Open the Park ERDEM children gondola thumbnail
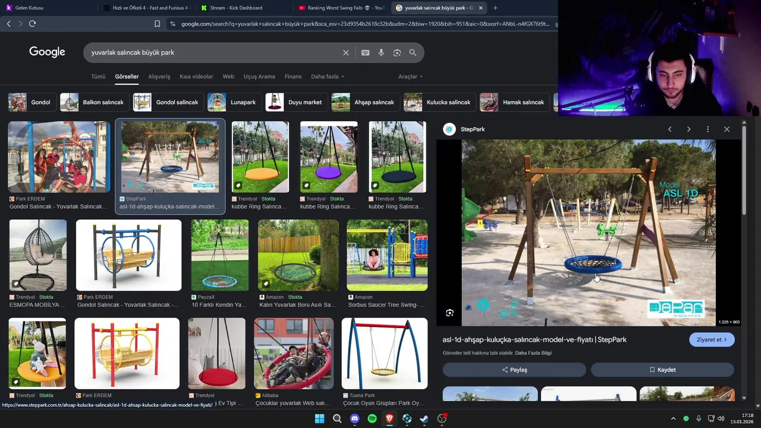The height and width of the screenshot is (428, 761). [x=59, y=157]
